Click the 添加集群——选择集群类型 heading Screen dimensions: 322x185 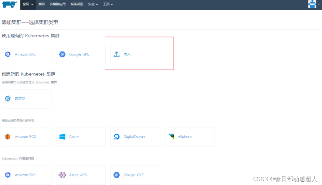pos(30,22)
